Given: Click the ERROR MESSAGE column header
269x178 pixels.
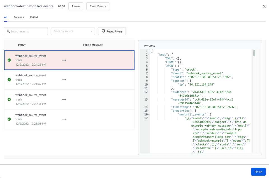Looking at the screenshot, I should [93, 45].
